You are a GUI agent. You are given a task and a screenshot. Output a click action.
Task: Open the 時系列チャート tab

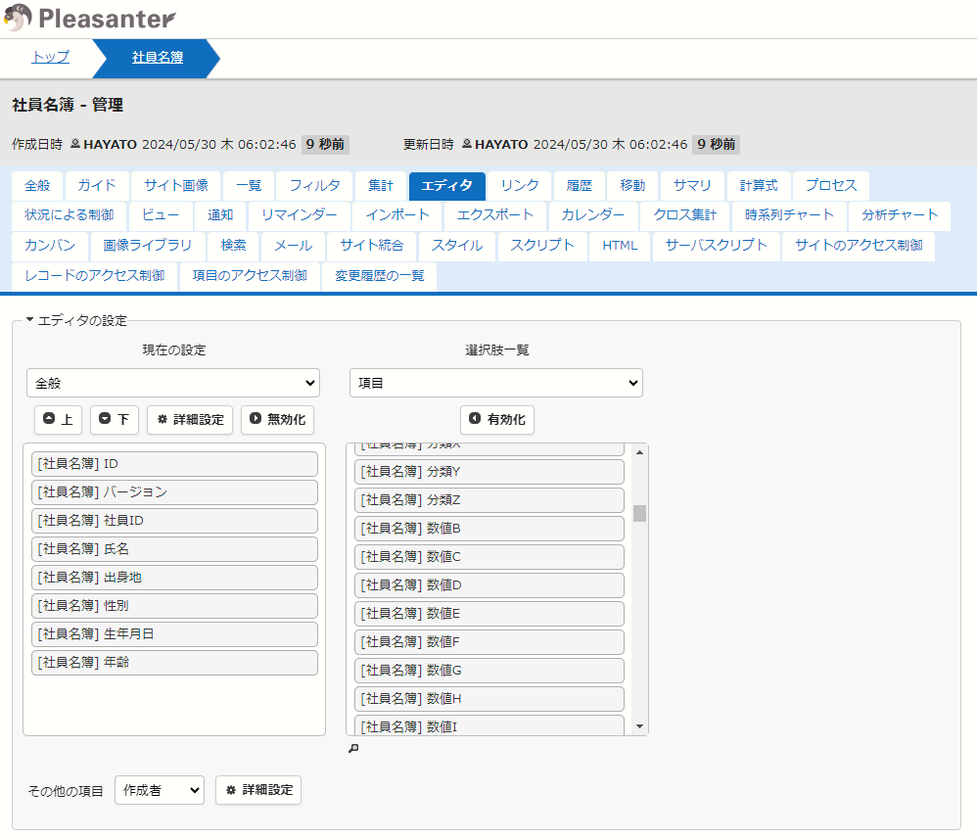click(789, 215)
